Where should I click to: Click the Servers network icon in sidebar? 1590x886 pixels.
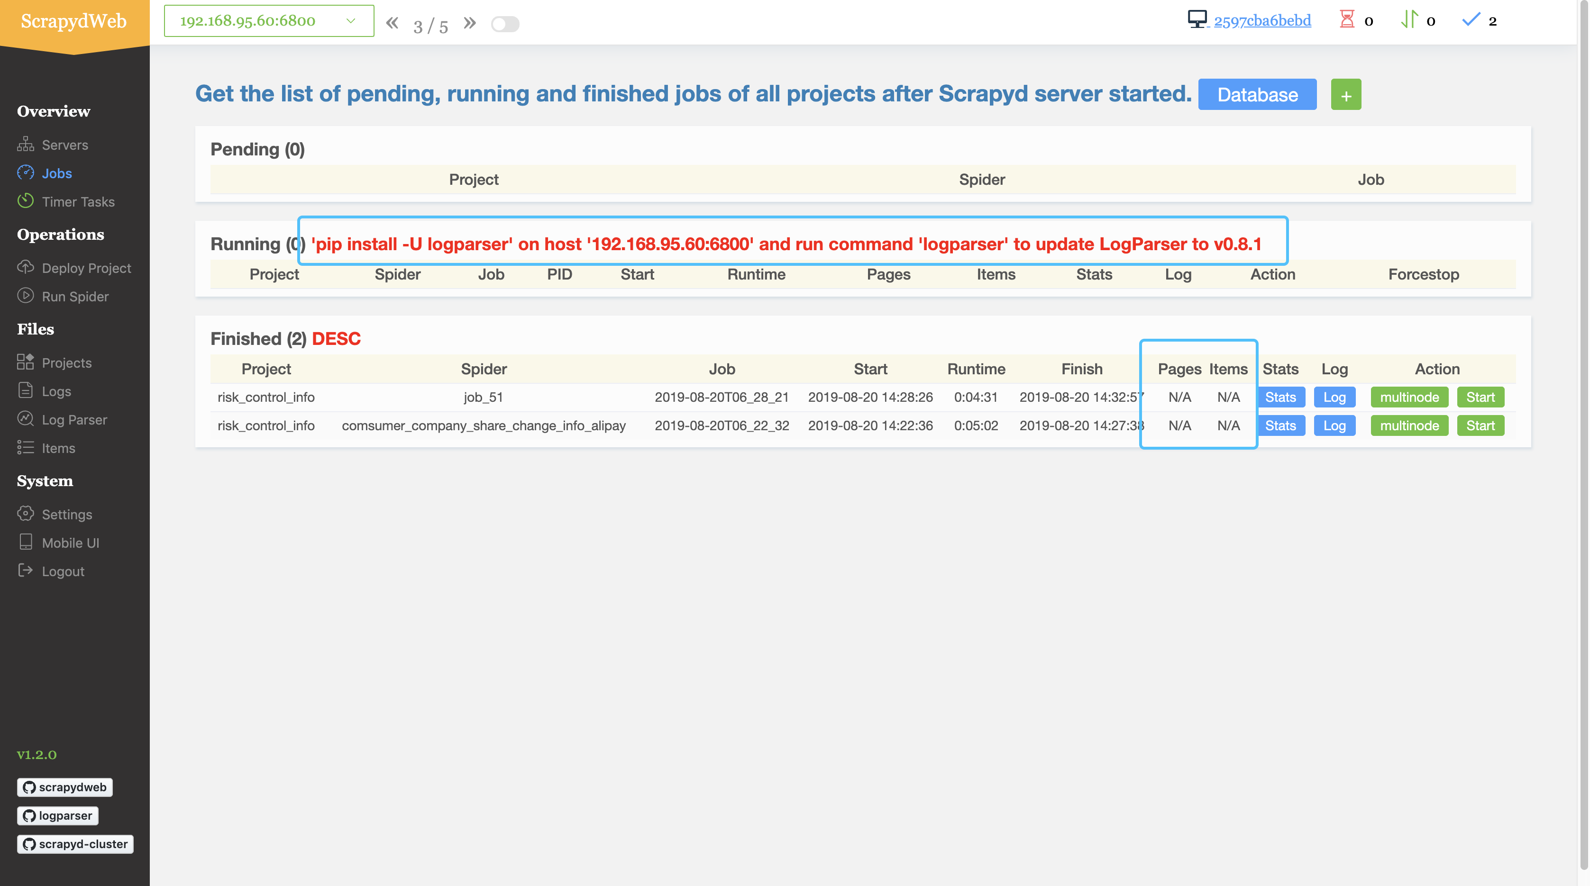(25, 145)
